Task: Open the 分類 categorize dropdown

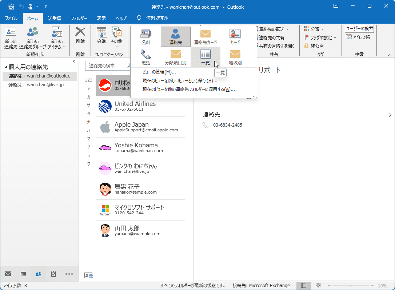Action: pos(314,29)
